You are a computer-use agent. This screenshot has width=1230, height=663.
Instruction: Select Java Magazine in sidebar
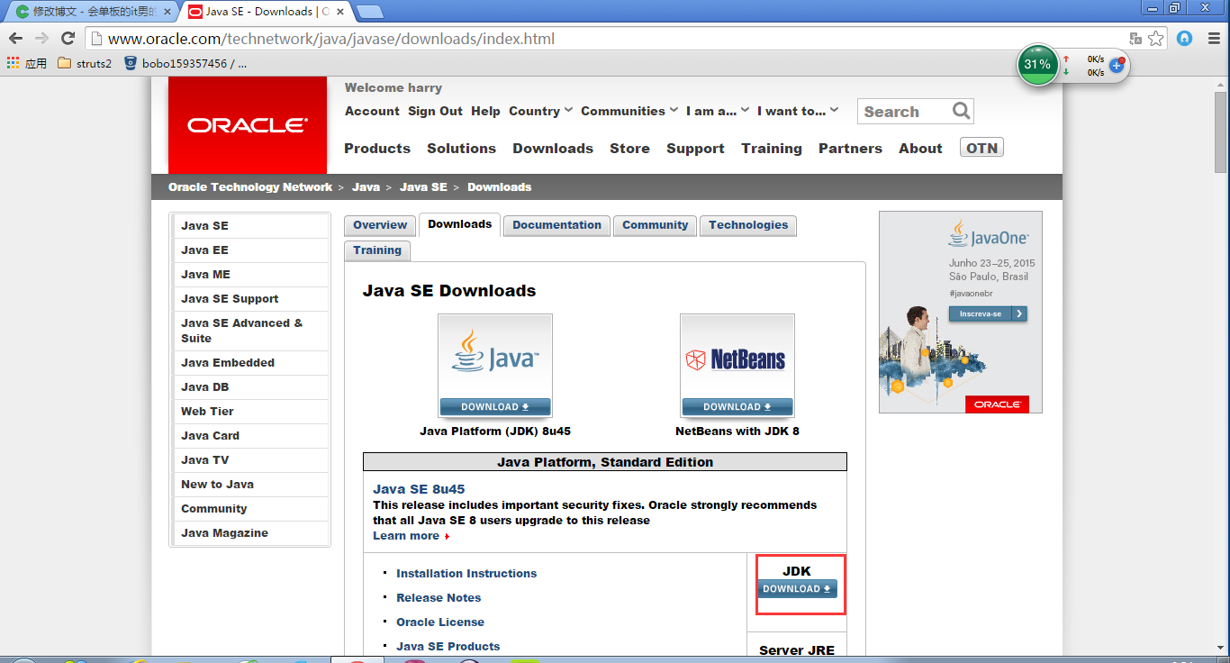250,533
